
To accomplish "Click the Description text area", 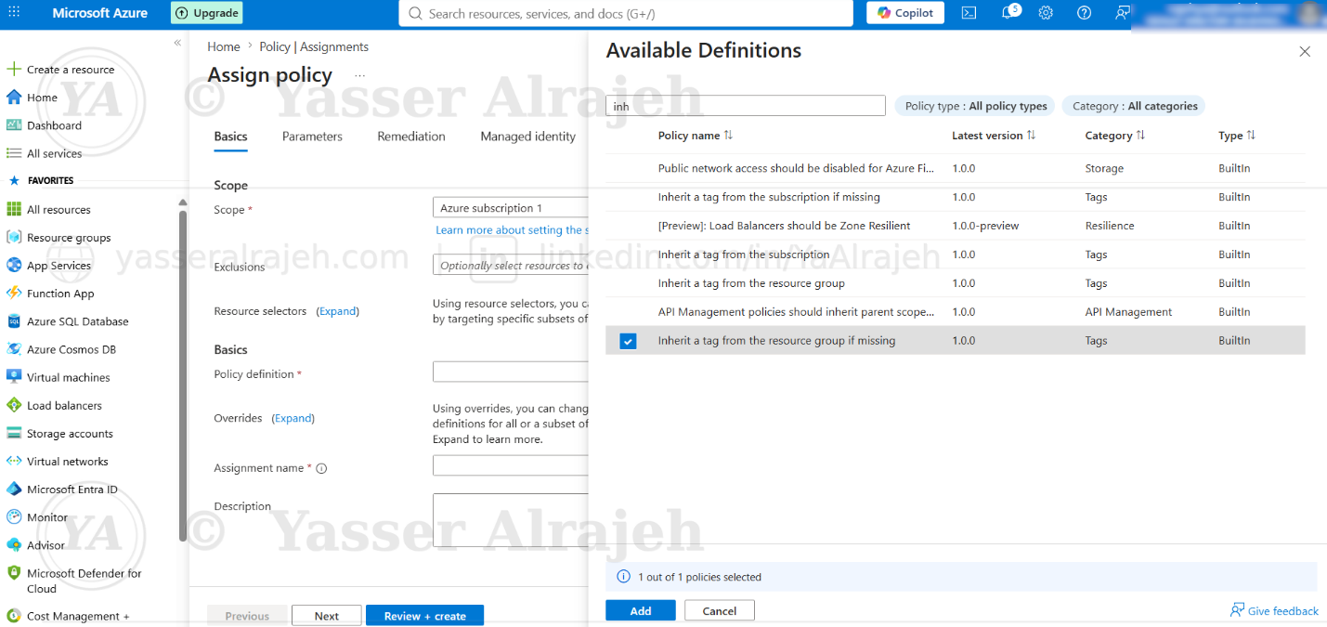I will [511, 520].
